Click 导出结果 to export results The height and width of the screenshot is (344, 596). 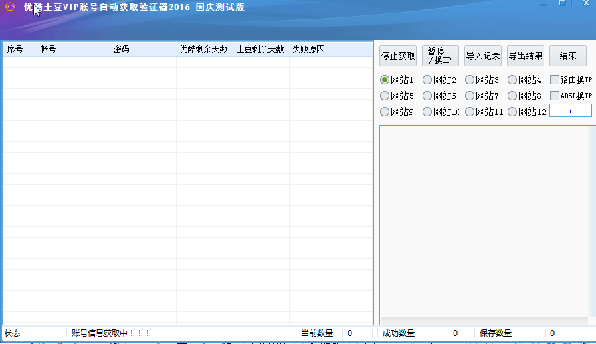tap(526, 56)
